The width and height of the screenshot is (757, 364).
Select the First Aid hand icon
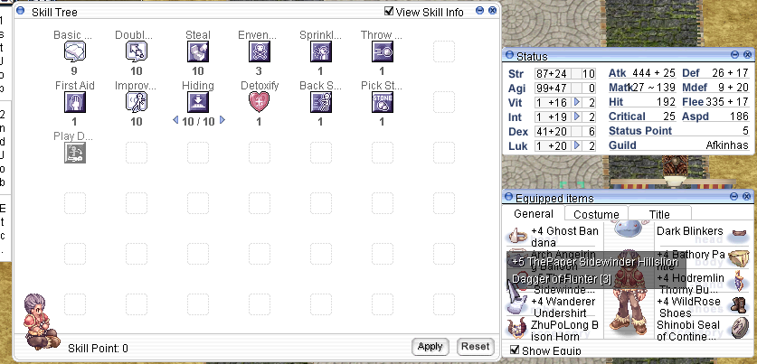click(x=75, y=102)
